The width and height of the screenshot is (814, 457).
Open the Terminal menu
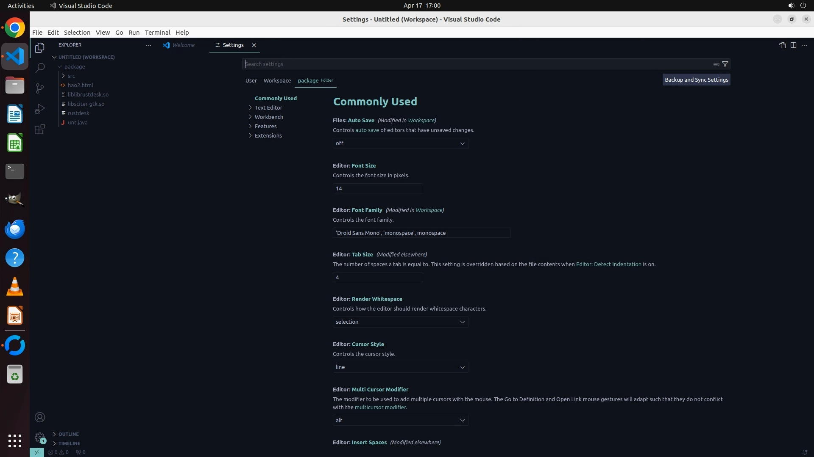pos(157,33)
